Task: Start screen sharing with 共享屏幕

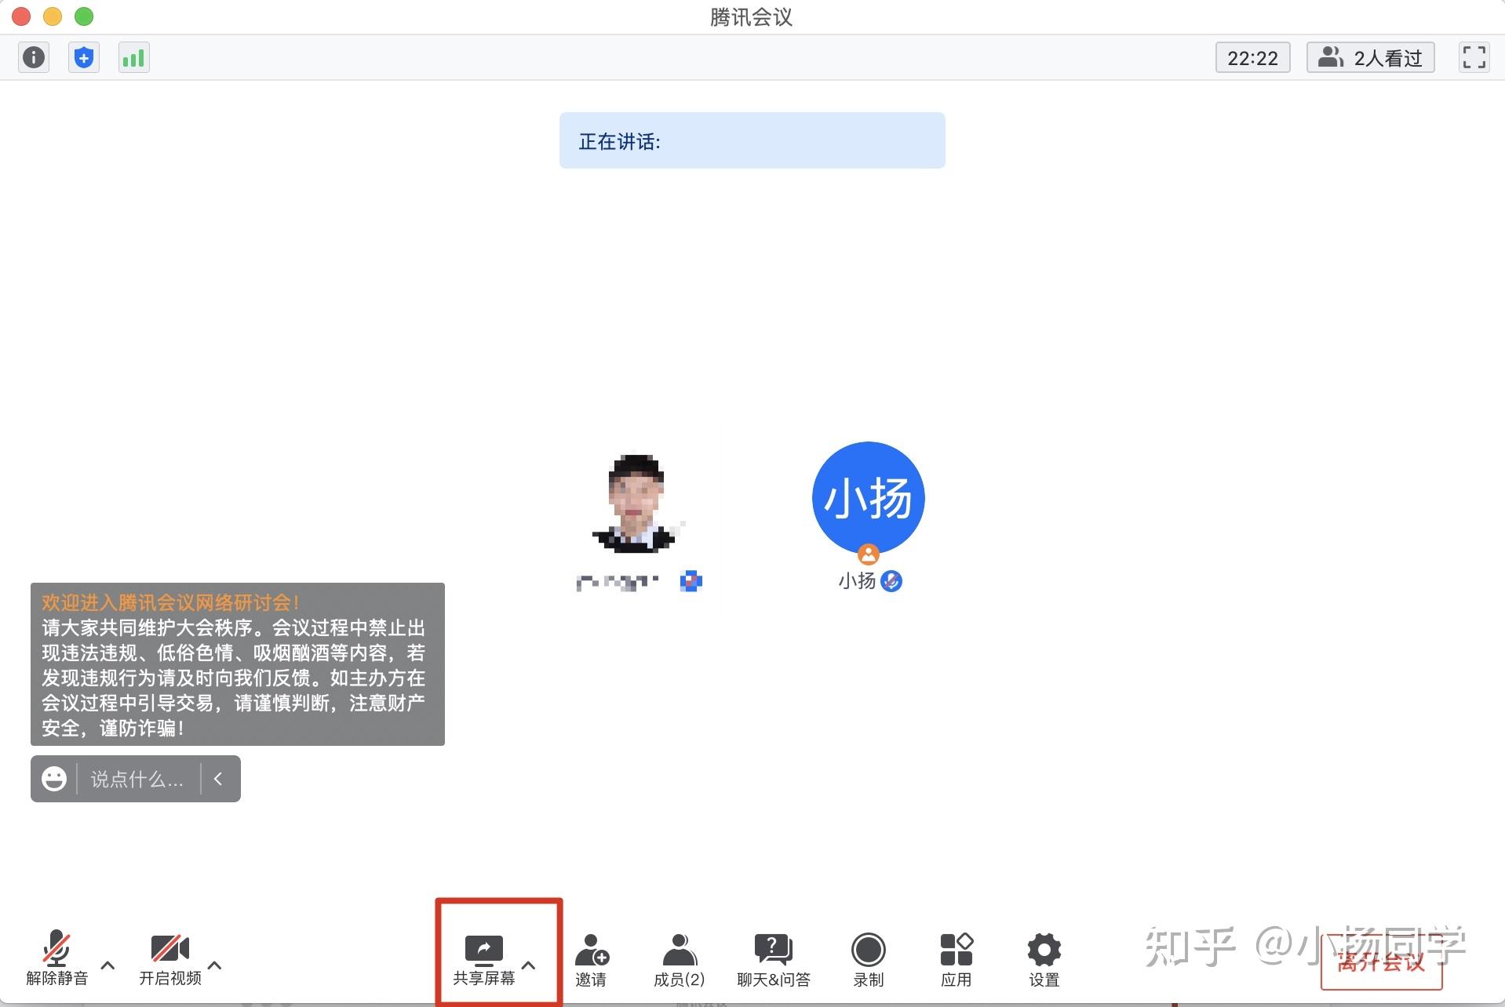Action: 483,960
